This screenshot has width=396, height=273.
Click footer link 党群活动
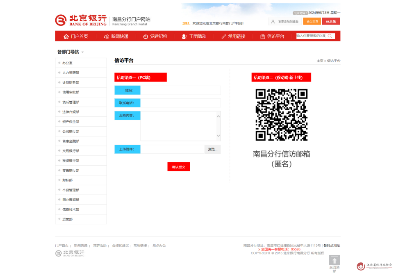[100, 246]
